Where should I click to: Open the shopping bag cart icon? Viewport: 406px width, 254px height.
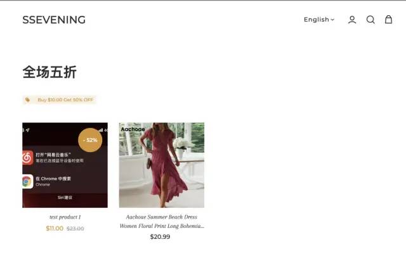pyautogui.click(x=388, y=20)
